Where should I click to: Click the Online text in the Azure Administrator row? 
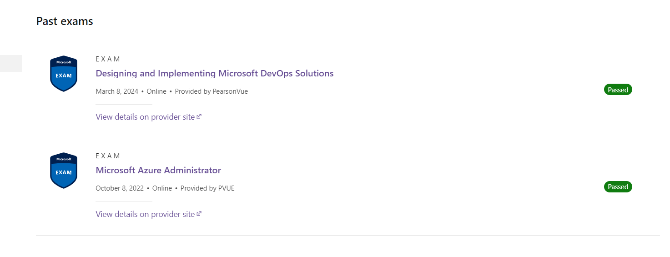162,188
